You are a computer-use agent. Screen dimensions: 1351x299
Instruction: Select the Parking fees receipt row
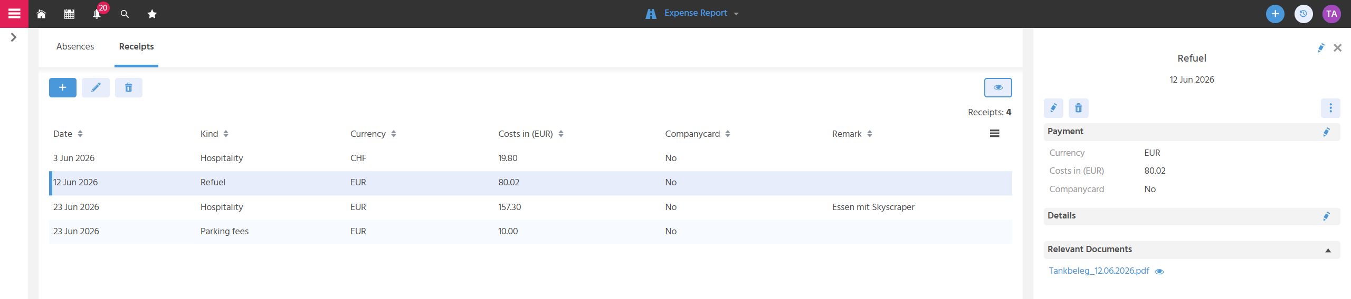click(530, 231)
